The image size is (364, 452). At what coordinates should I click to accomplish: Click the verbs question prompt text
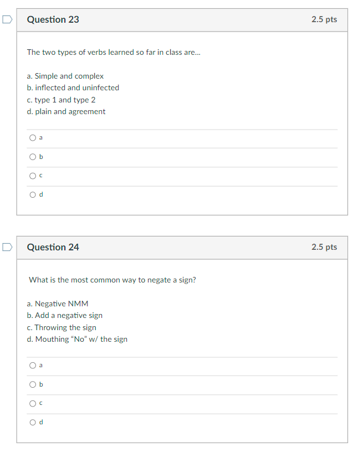[x=114, y=52]
